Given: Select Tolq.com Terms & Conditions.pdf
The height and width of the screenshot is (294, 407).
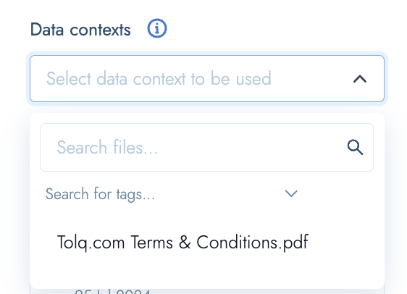Looking at the screenshot, I should click(x=182, y=243).
